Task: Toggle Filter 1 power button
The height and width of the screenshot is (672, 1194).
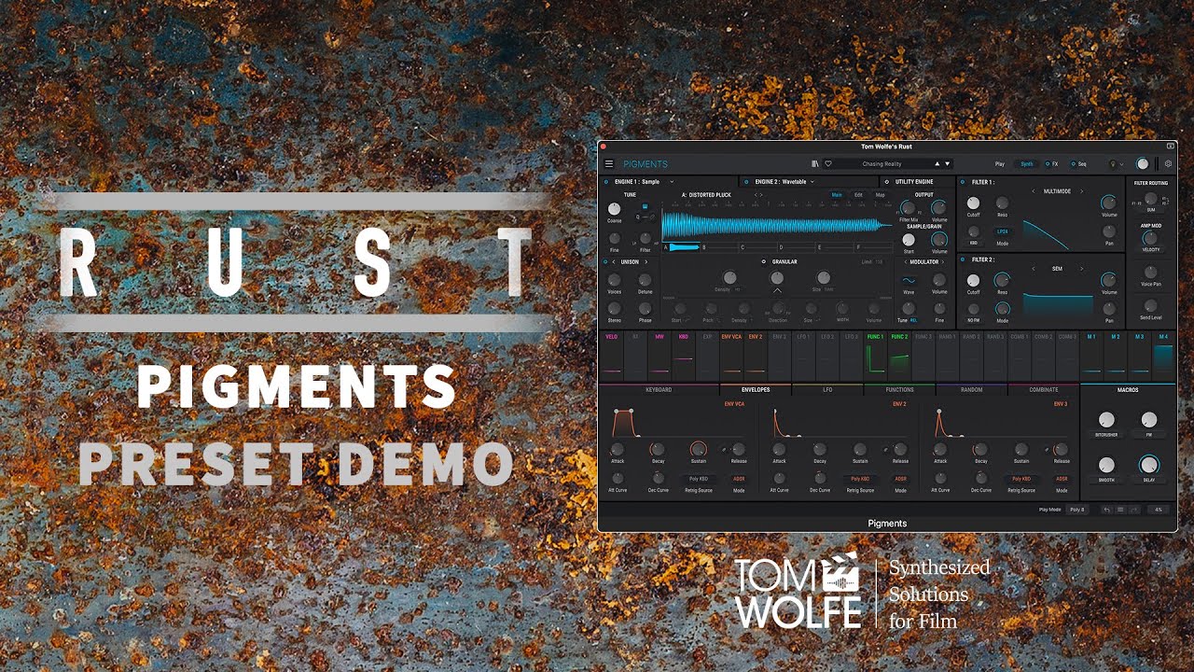Action: tap(964, 182)
